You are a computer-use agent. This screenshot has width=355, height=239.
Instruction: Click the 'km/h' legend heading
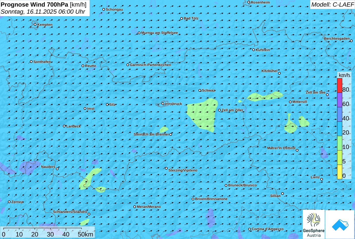344,75
